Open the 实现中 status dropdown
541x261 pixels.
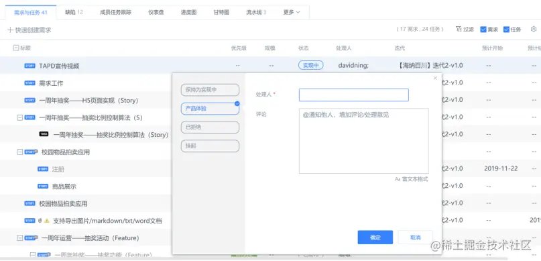point(310,65)
